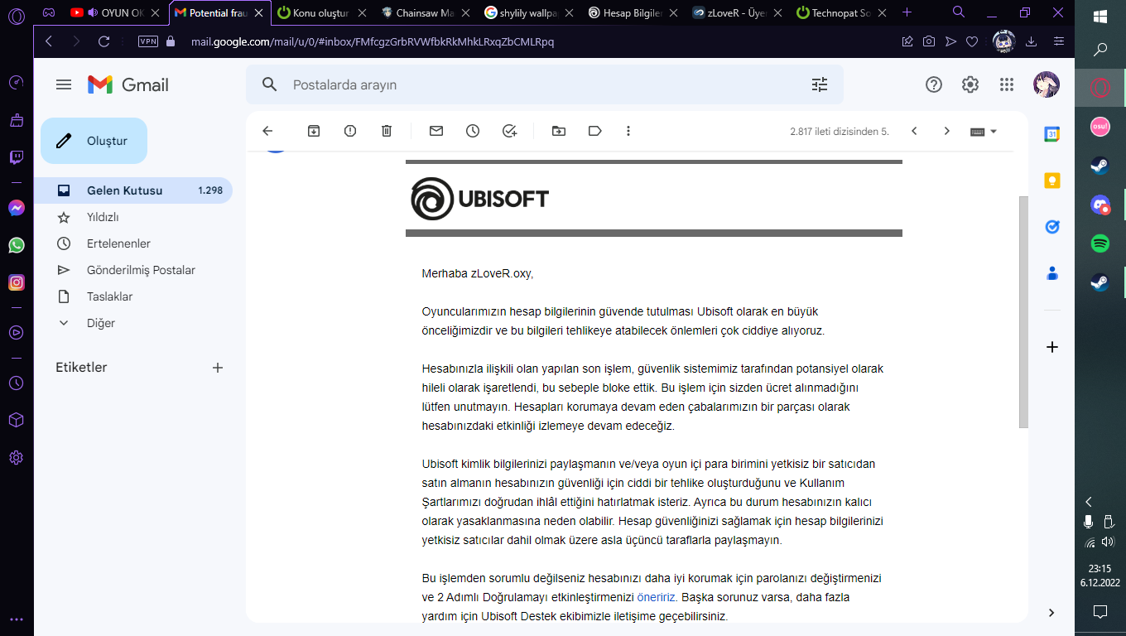Image resolution: width=1126 pixels, height=636 pixels.
Task: Open Spotify from Windows taskbar
Action: [1100, 243]
